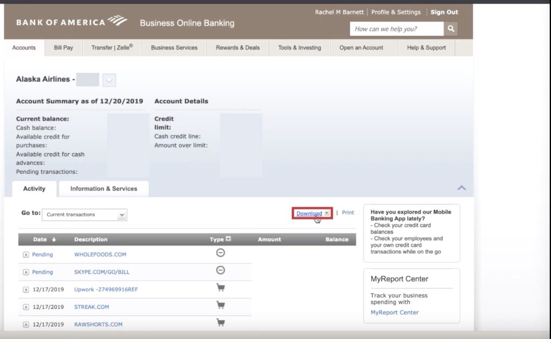Click the search magnifier button
The image size is (551, 339).
click(451, 29)
